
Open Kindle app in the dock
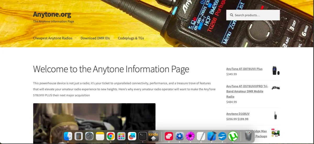tap(153, 136)
